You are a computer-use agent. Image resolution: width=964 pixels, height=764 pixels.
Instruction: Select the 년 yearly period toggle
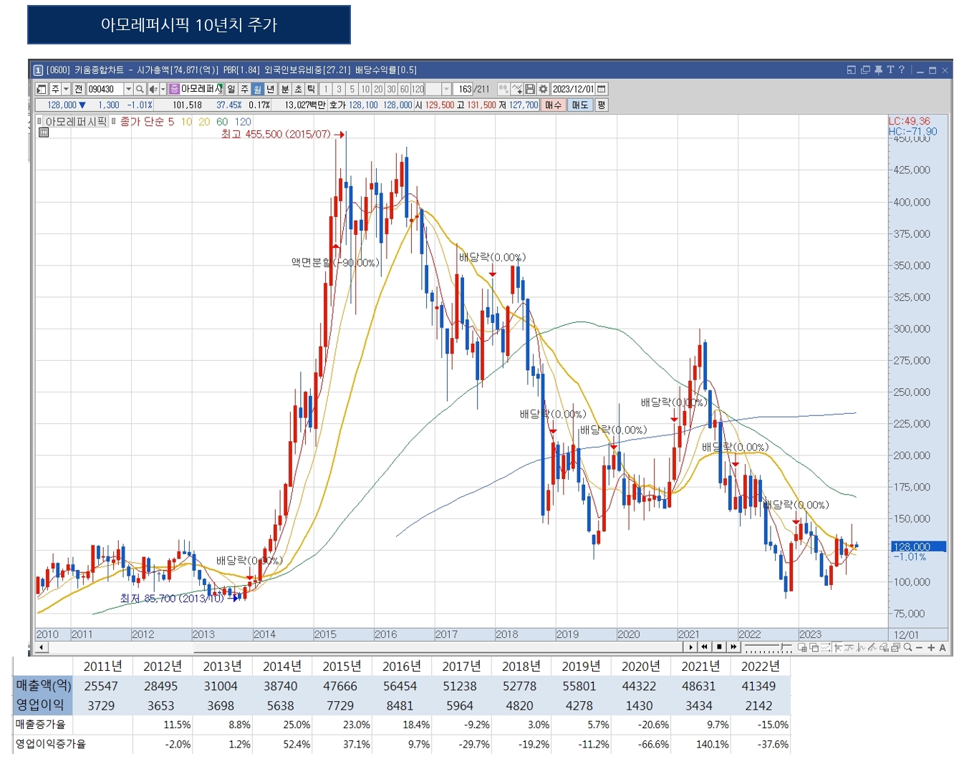click(271, 89)
